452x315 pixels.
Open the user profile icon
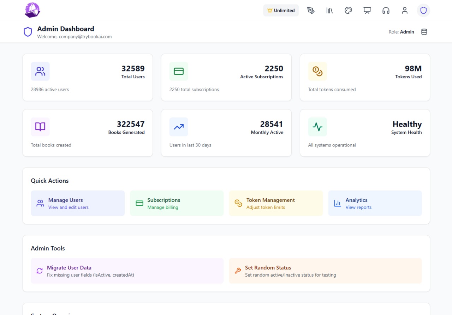(405, 11)
